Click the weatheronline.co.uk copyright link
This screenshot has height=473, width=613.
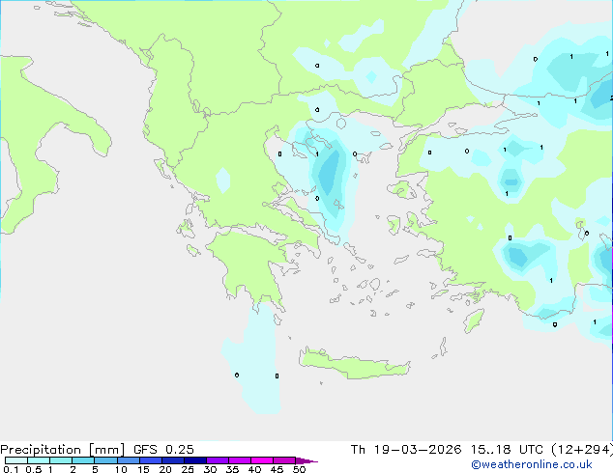click(532, 464)
